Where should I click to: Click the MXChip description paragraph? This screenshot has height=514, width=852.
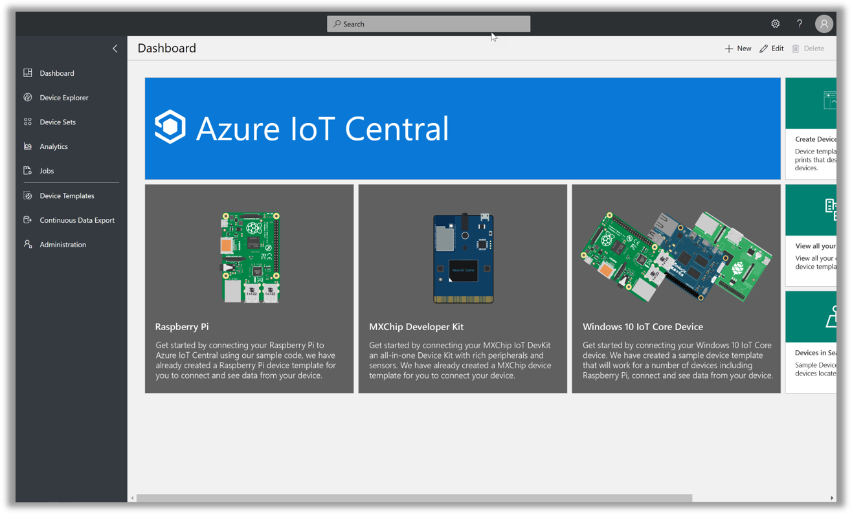click(460, 360)
